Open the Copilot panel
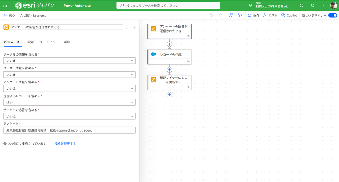The height and width of the screenshot is (182, 339). tap(289, 15)
